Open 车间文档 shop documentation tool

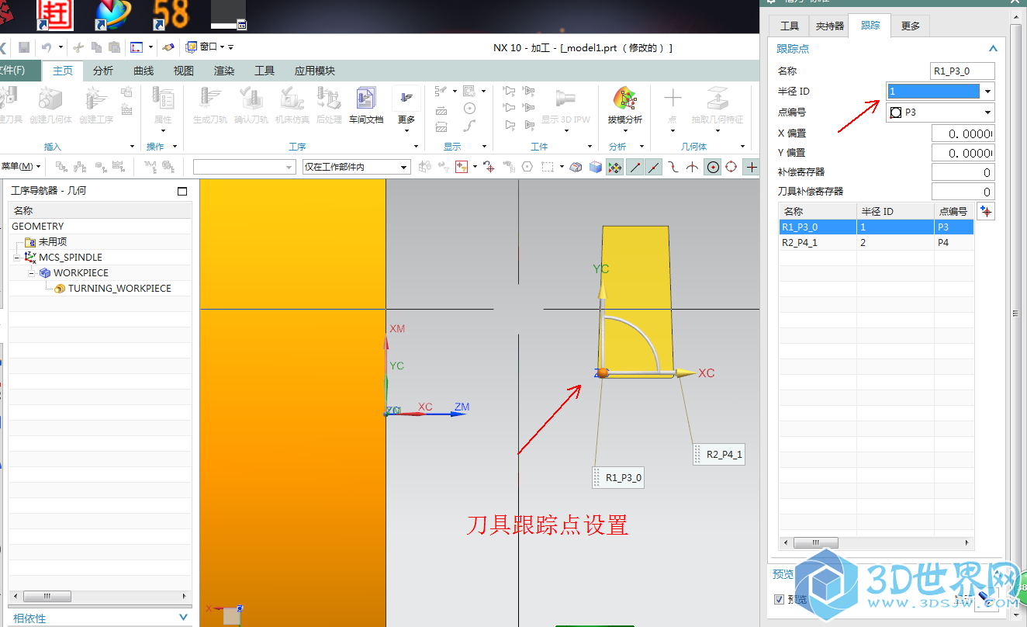(365, 106)
